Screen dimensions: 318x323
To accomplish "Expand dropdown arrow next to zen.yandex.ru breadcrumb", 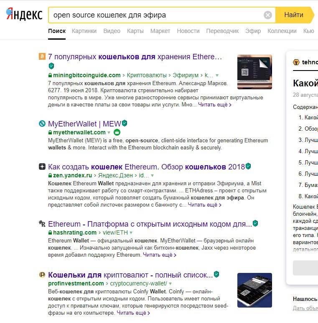I will click(152, 176).
